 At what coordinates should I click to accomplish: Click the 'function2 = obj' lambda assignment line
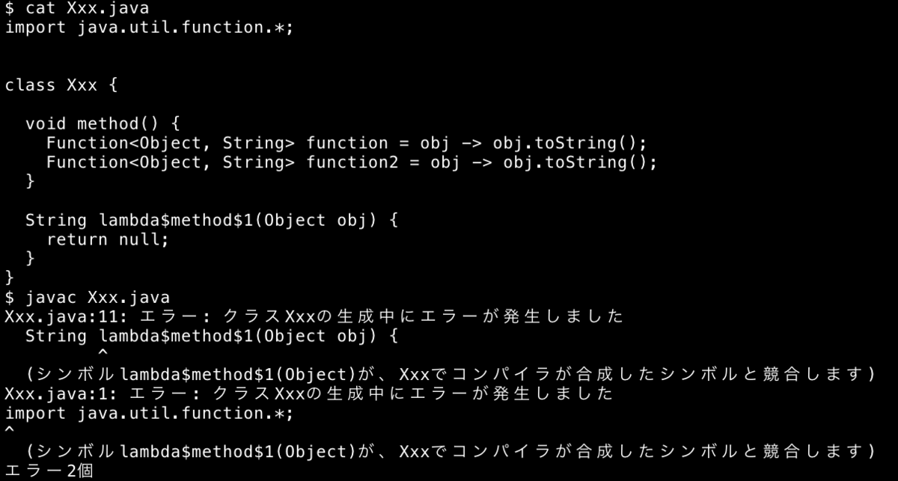tap(351, 162)
